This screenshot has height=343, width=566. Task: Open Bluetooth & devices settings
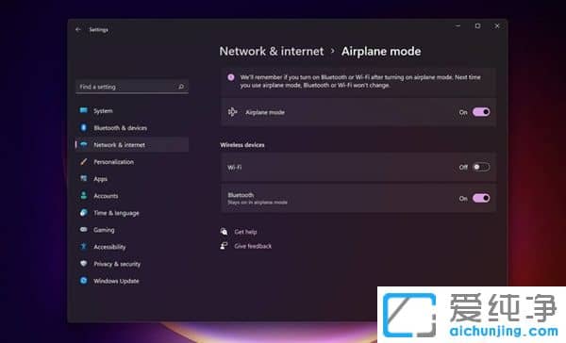click(132, 127)
